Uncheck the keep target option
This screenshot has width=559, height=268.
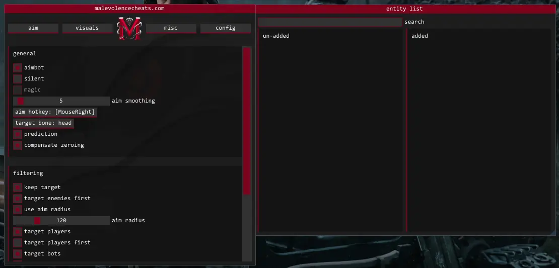[18, 187]
